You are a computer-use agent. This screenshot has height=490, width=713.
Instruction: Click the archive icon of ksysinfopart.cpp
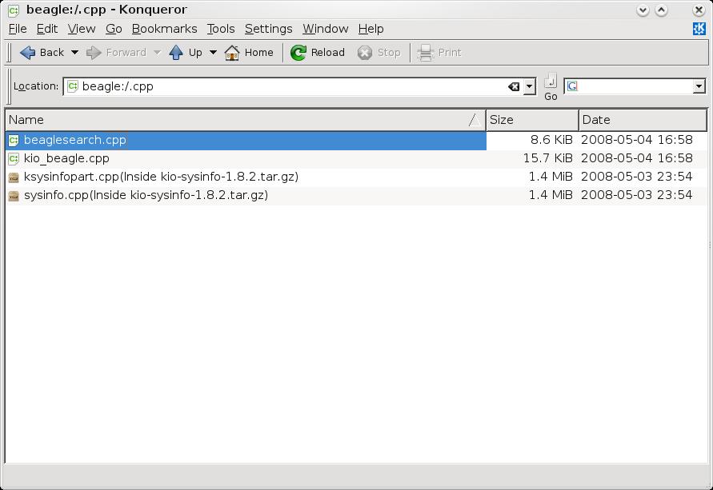(14, 177)
